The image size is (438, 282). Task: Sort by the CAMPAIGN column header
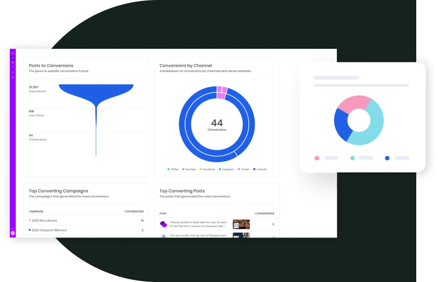click(x=36, y=211)
